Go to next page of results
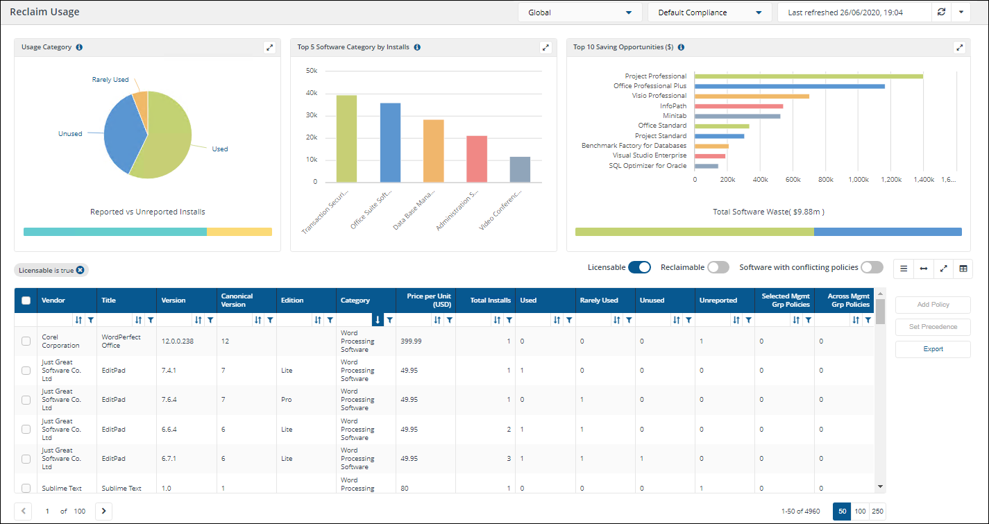The image size is (989, 524). [x=103, y=512]
